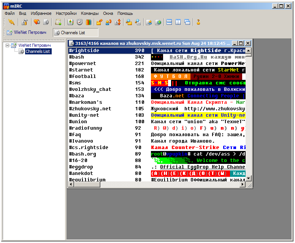The image size is (295, 243).
Task: Select the #zhukovsky.net channel row
Action: 157,109
